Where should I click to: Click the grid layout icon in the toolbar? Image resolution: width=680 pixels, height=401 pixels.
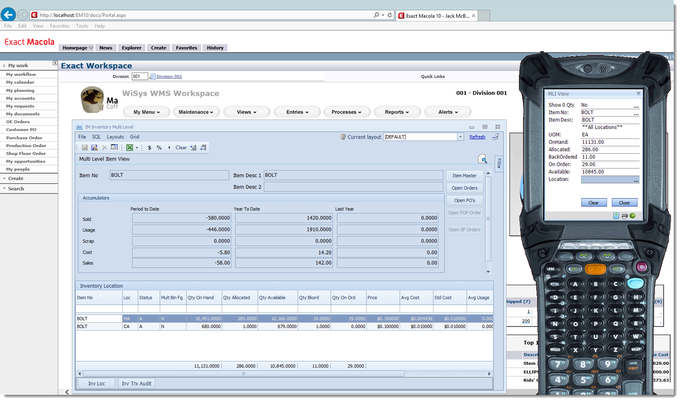114,147
